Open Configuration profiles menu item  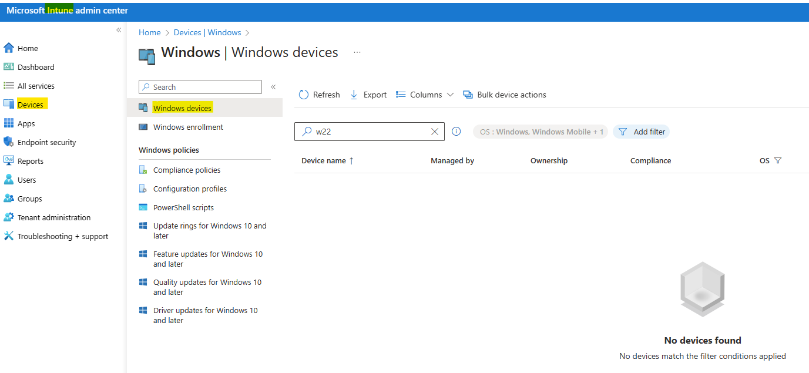tap(190, 189)
